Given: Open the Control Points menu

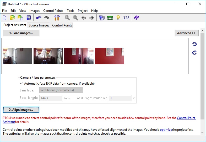Looking at the screenshot, I should [x=53, y=11].
